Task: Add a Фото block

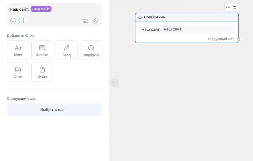Action: (18, 72)
